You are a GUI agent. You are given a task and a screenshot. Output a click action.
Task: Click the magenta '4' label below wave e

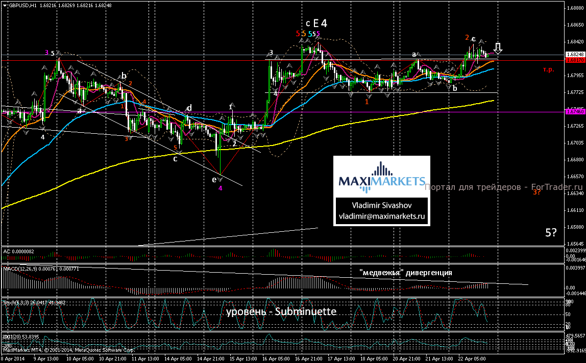(220, 188)
